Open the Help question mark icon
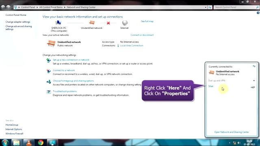Viewport: 260px width, 146px height. [258, 13]
